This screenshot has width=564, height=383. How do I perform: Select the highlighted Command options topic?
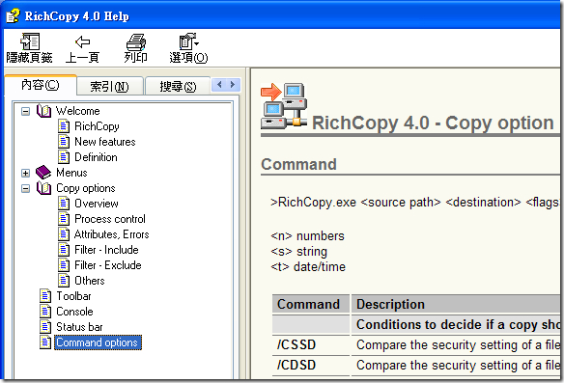coord(98,342)
